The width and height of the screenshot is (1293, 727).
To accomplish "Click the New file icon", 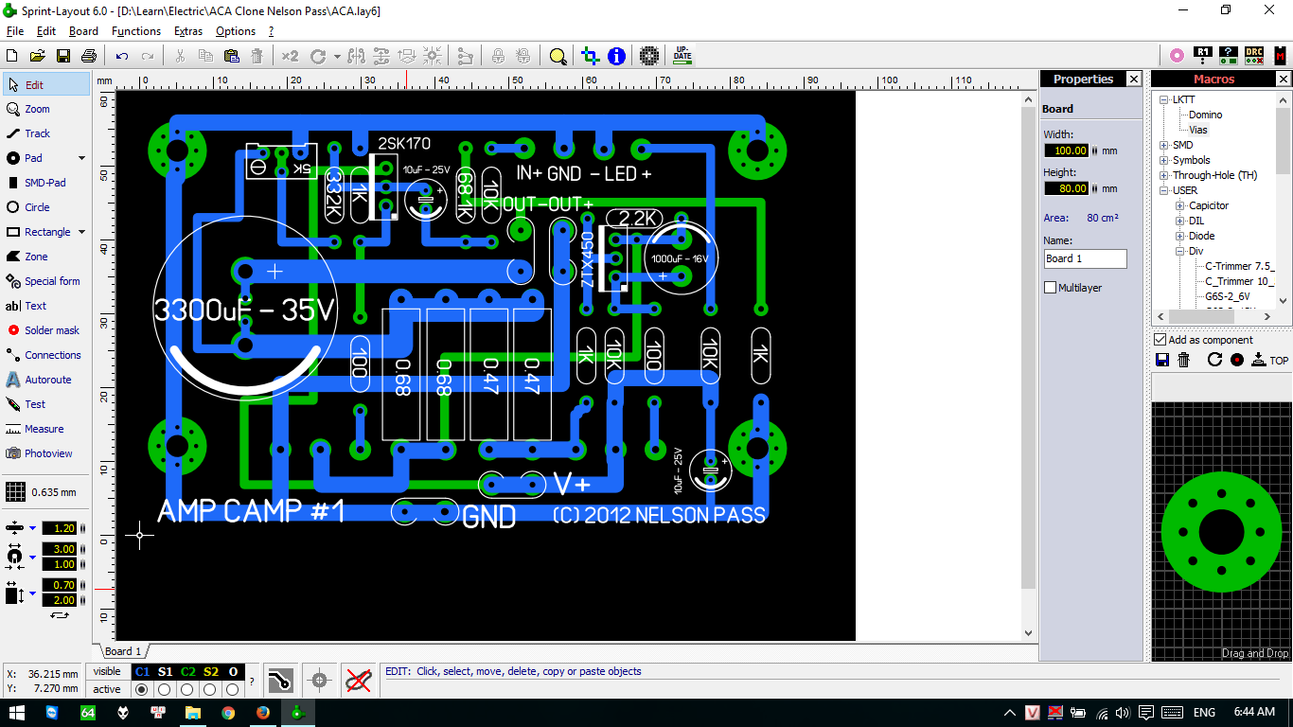I will 12,56.
